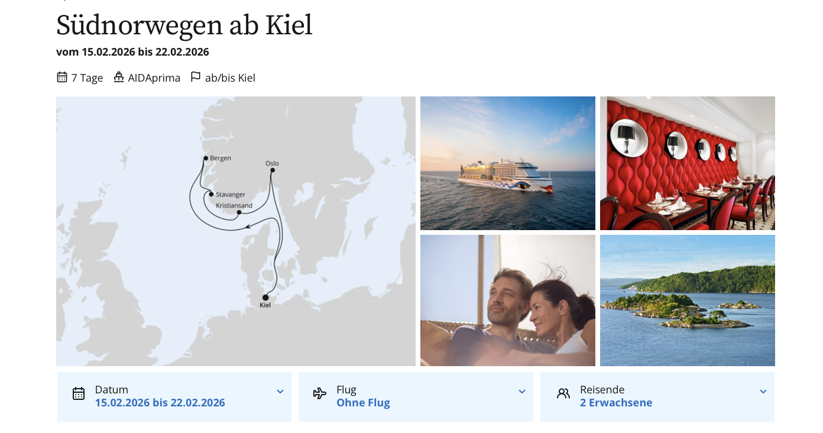Open the cruise ship photo
The image size is (823, 433).
click(x=507, y=163)
